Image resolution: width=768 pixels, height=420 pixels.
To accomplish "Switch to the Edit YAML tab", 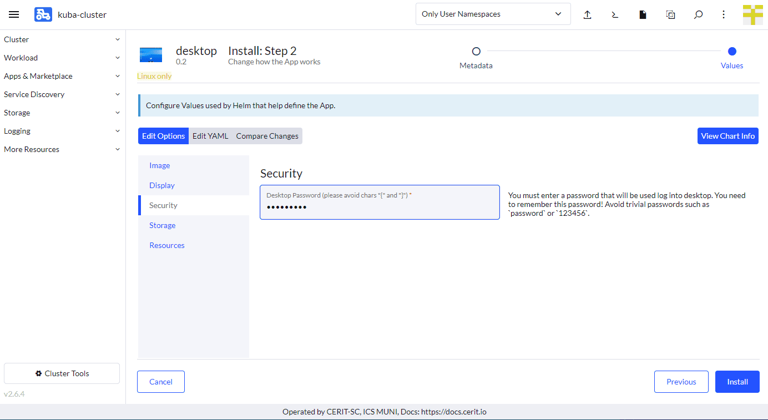I will pyautogui.click(x=210, y=136).
